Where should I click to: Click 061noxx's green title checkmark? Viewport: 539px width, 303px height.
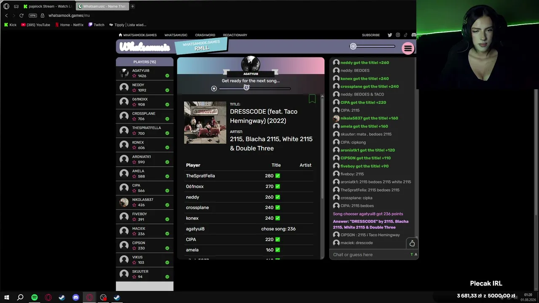click(x=278, y=186)
